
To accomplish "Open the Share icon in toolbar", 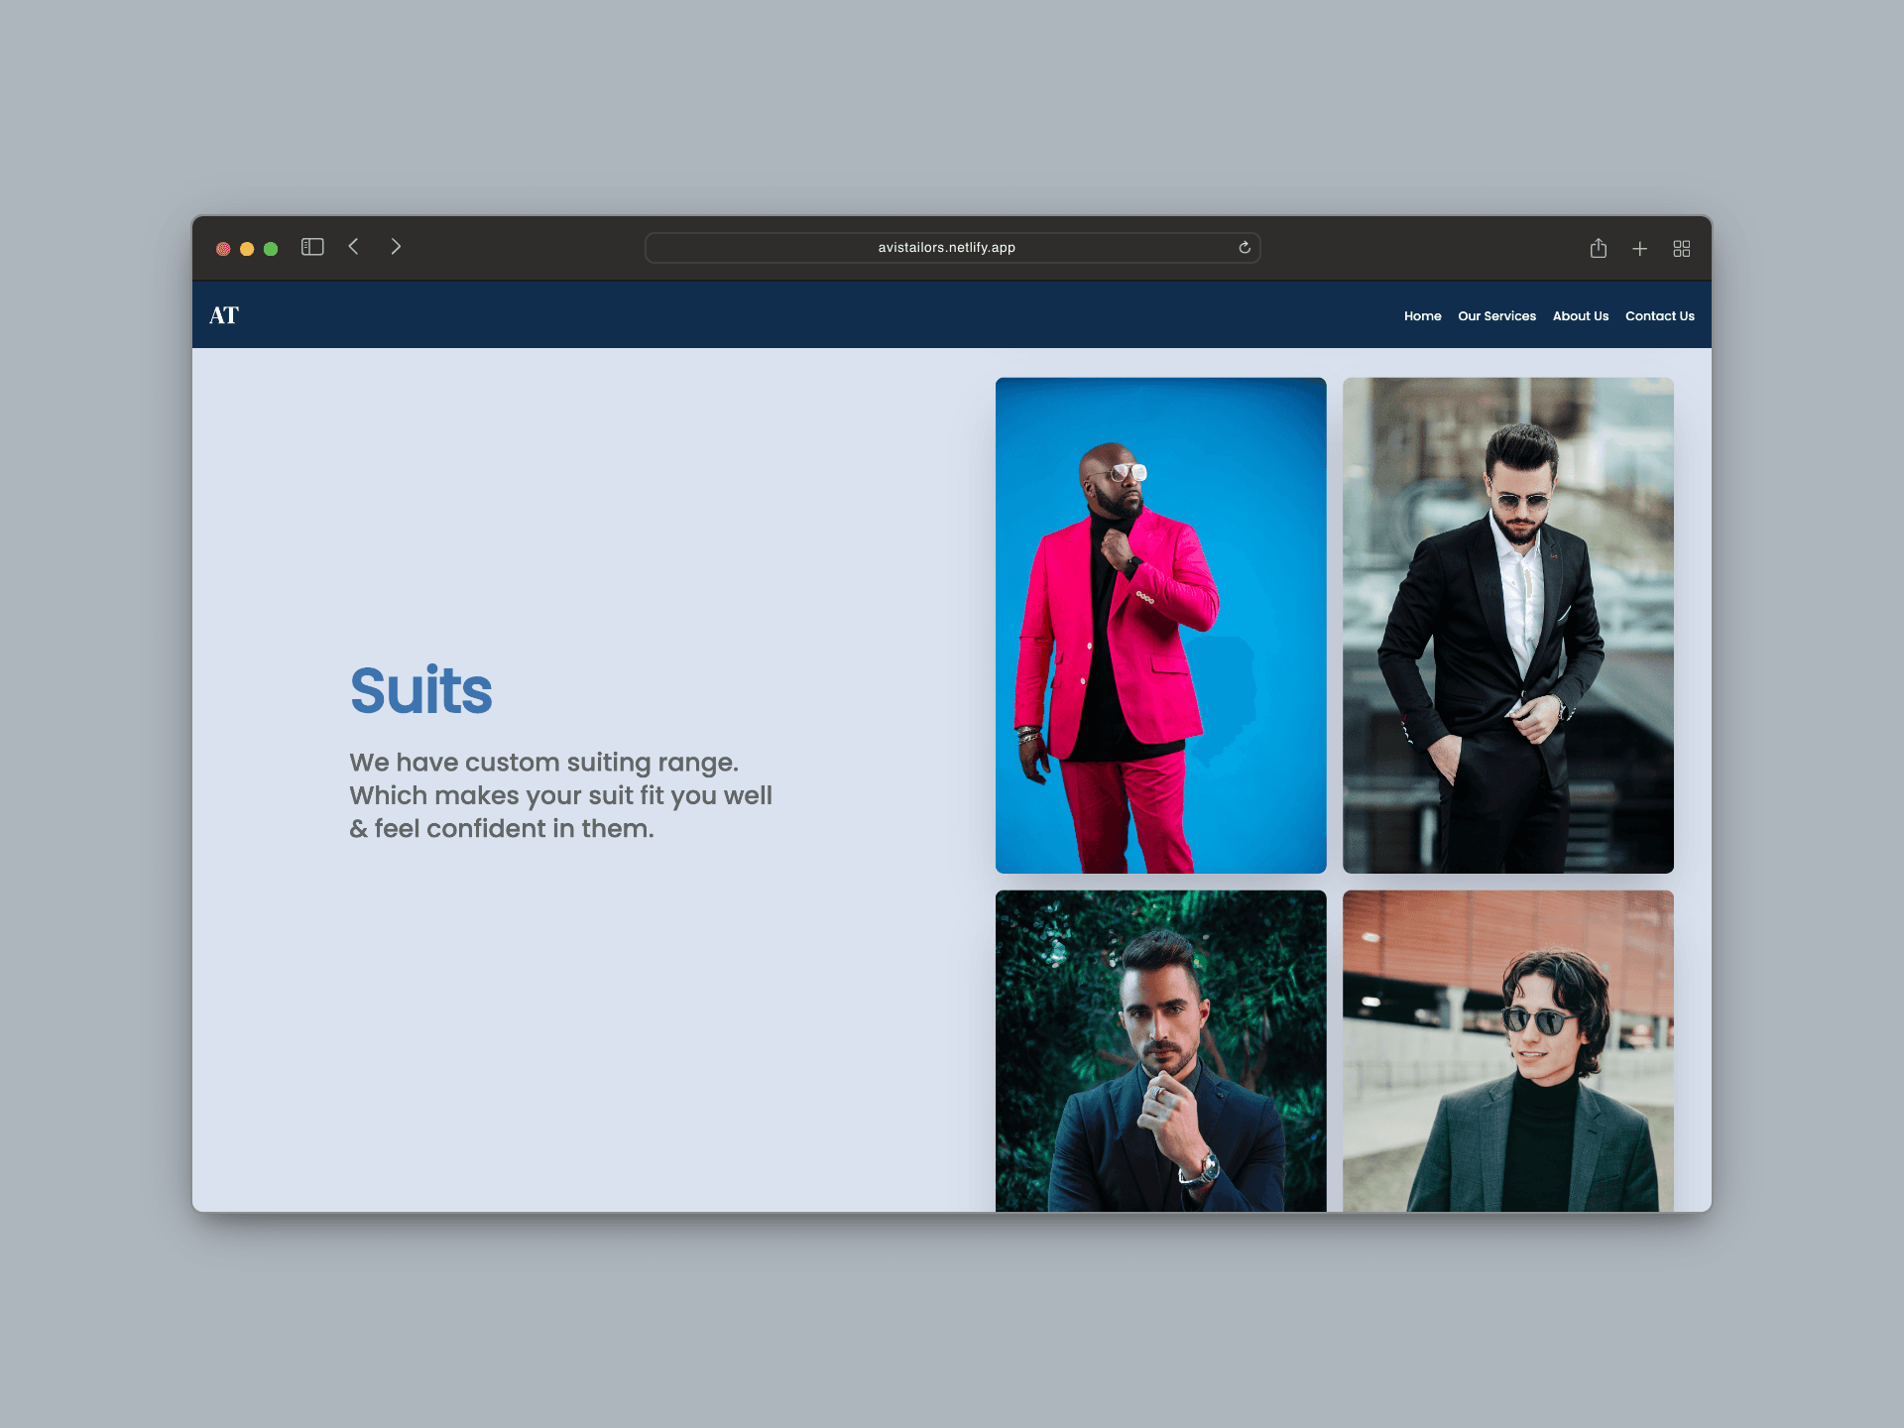I will tap(1598, 248).
